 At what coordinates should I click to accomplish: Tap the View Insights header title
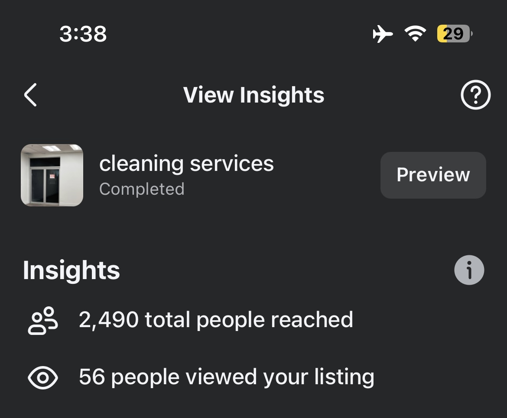253,95
